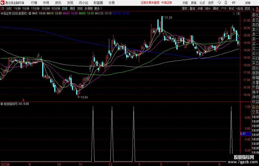Viewport: 259px width, 166px height.
Task: Add stock with the +自选 button
Action: point(240,8)
